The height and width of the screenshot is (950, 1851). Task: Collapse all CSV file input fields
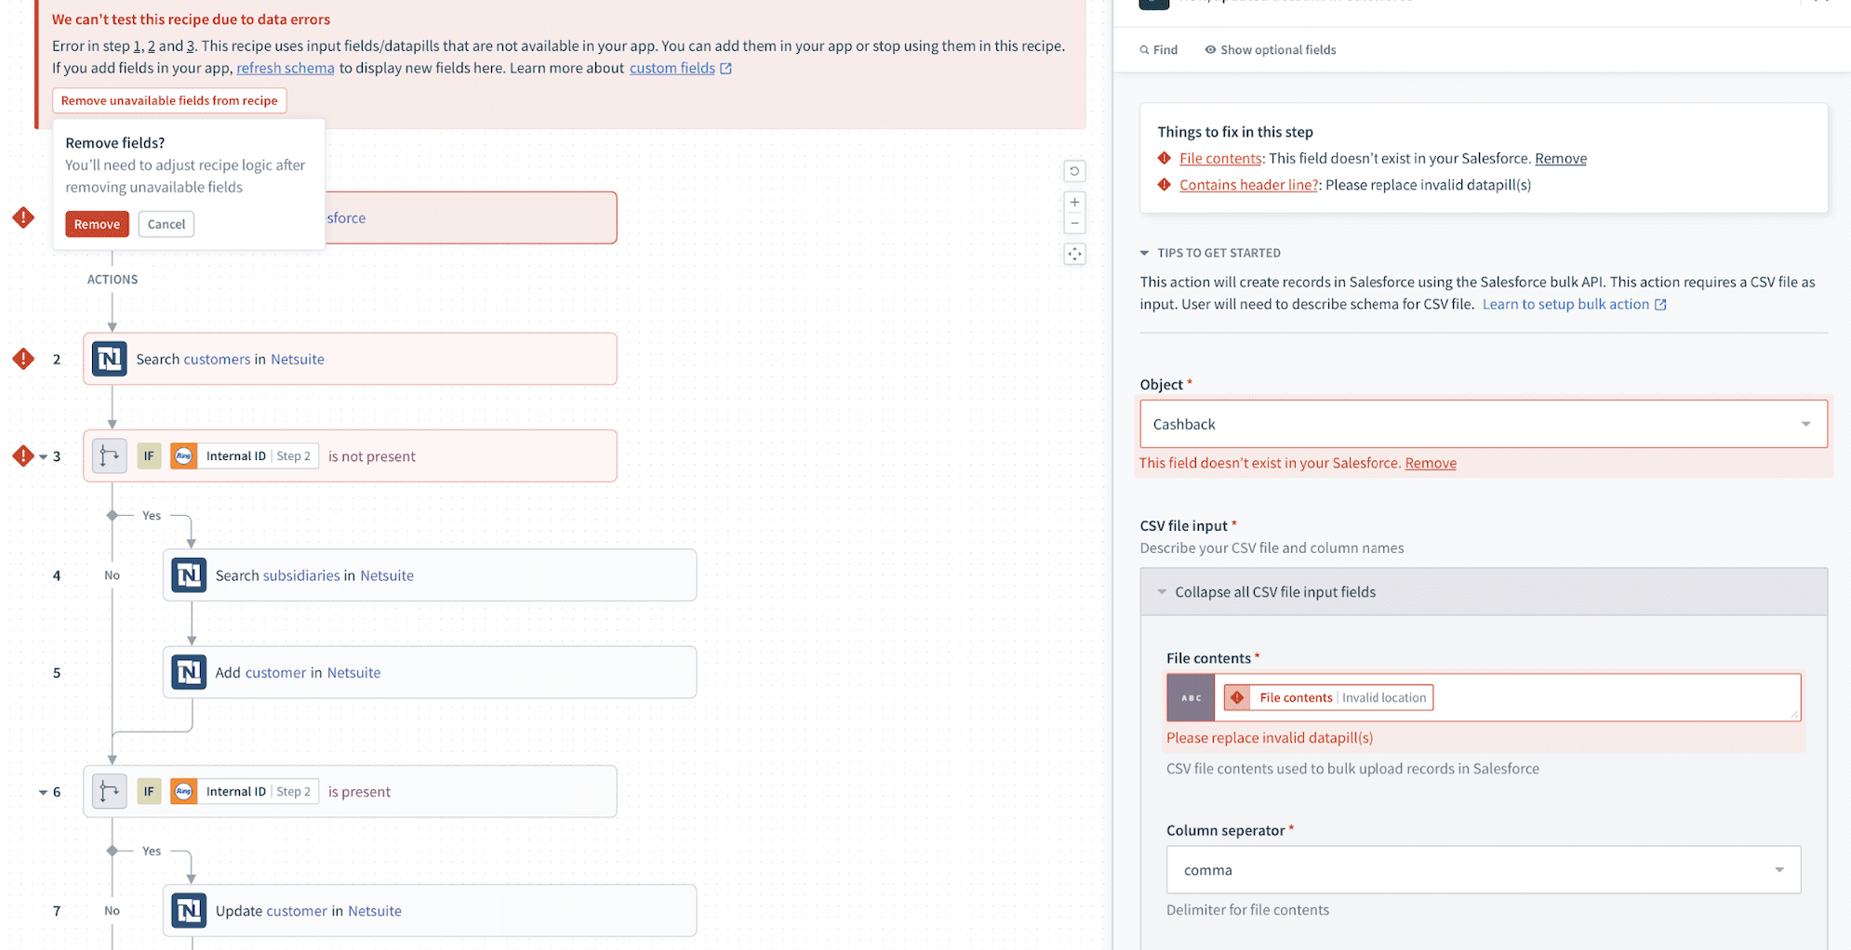(x=1274, y=592)
